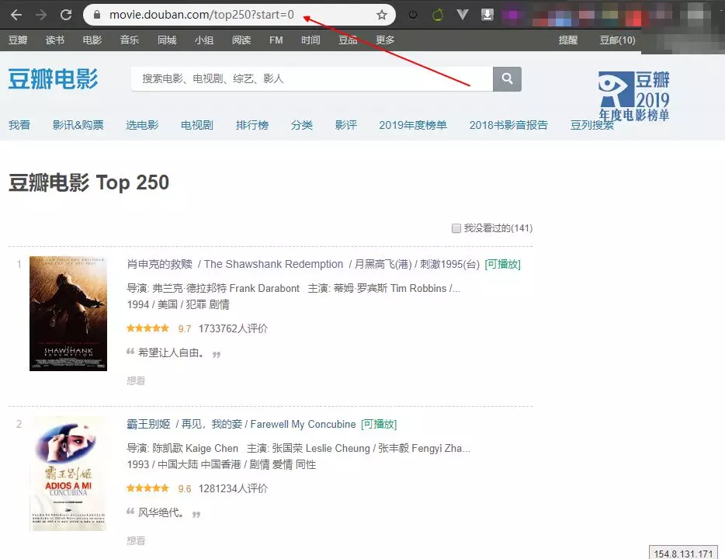Go to the 电视剧 tab
The image size is (725, 559).
tap(197, 125)
